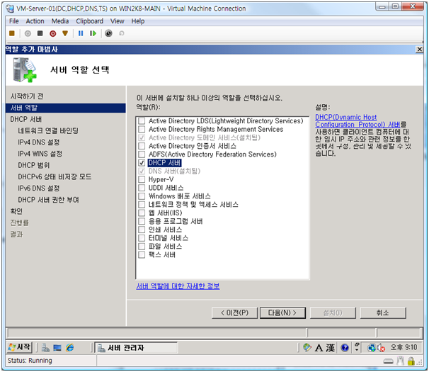Select 네트워크 정책 및 액세스 서비스 row
The width and height of the screenshot is (429, 372).
[x=193, y=205]
